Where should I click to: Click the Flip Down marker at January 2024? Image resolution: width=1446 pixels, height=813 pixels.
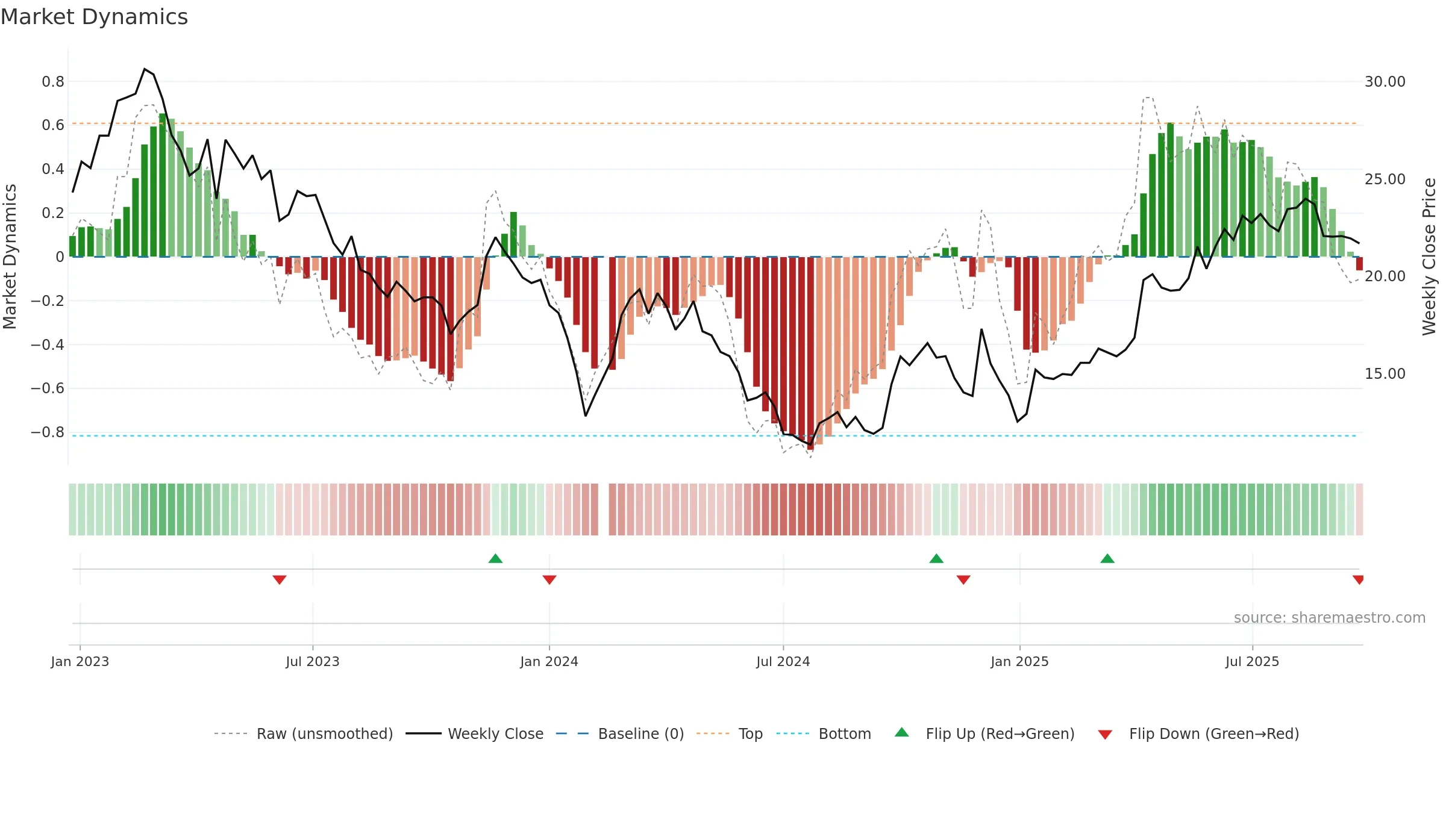tap(549, 579)
